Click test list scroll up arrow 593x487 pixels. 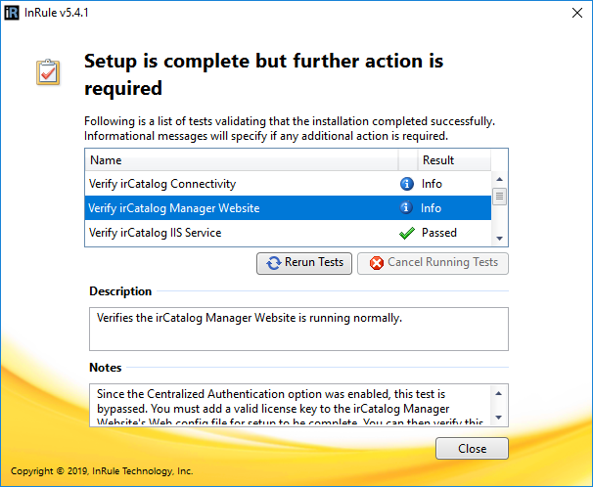[499, 179]
